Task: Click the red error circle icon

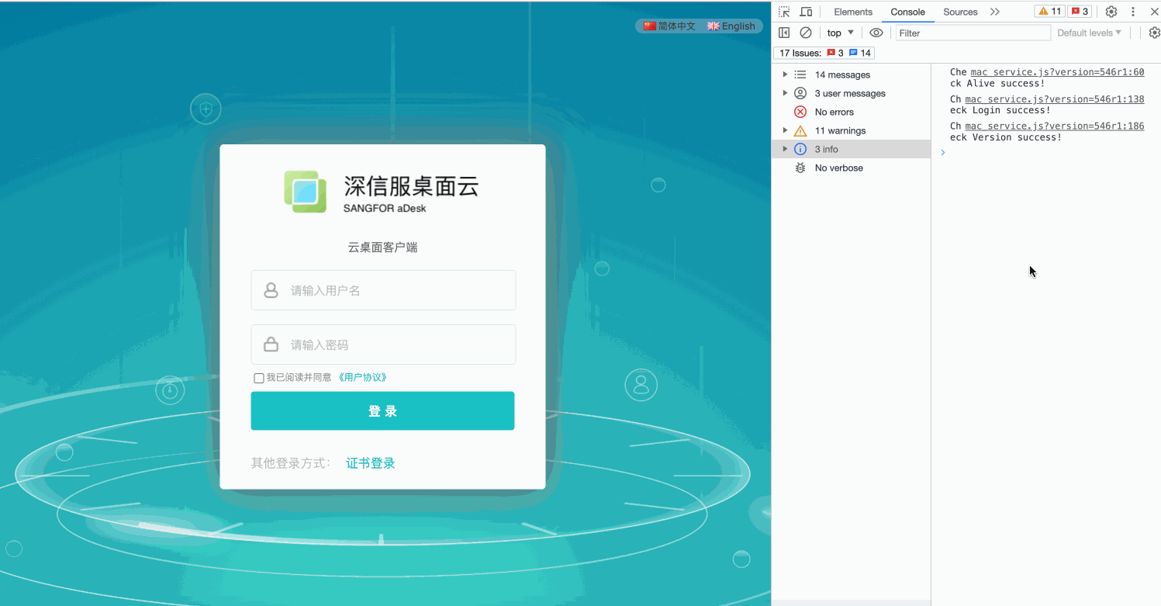Action: tap(800, 112)
